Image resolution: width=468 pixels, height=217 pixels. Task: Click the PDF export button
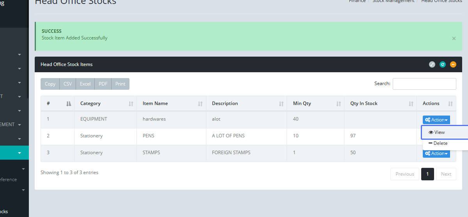[103, 84]
